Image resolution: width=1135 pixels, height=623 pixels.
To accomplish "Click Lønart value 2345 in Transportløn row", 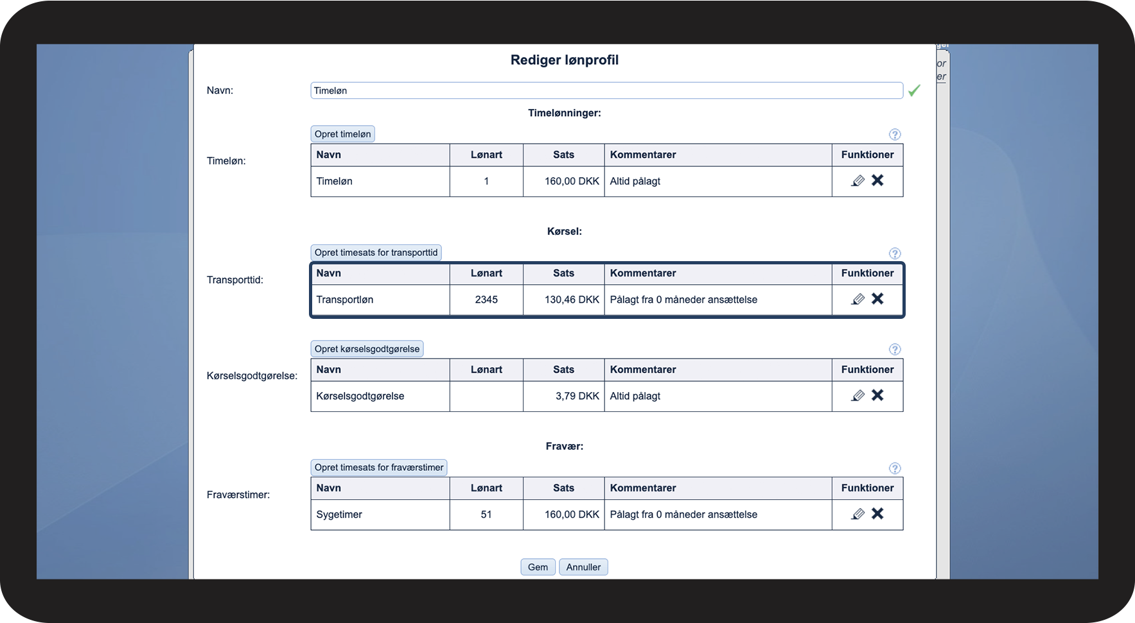I will [486, 300].
